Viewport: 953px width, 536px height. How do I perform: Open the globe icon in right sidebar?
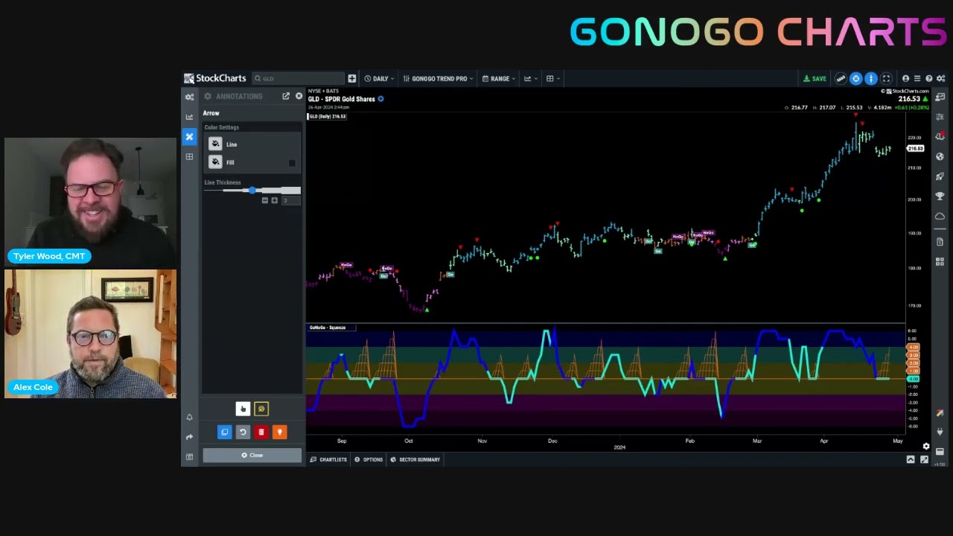[x=940, y=157]
